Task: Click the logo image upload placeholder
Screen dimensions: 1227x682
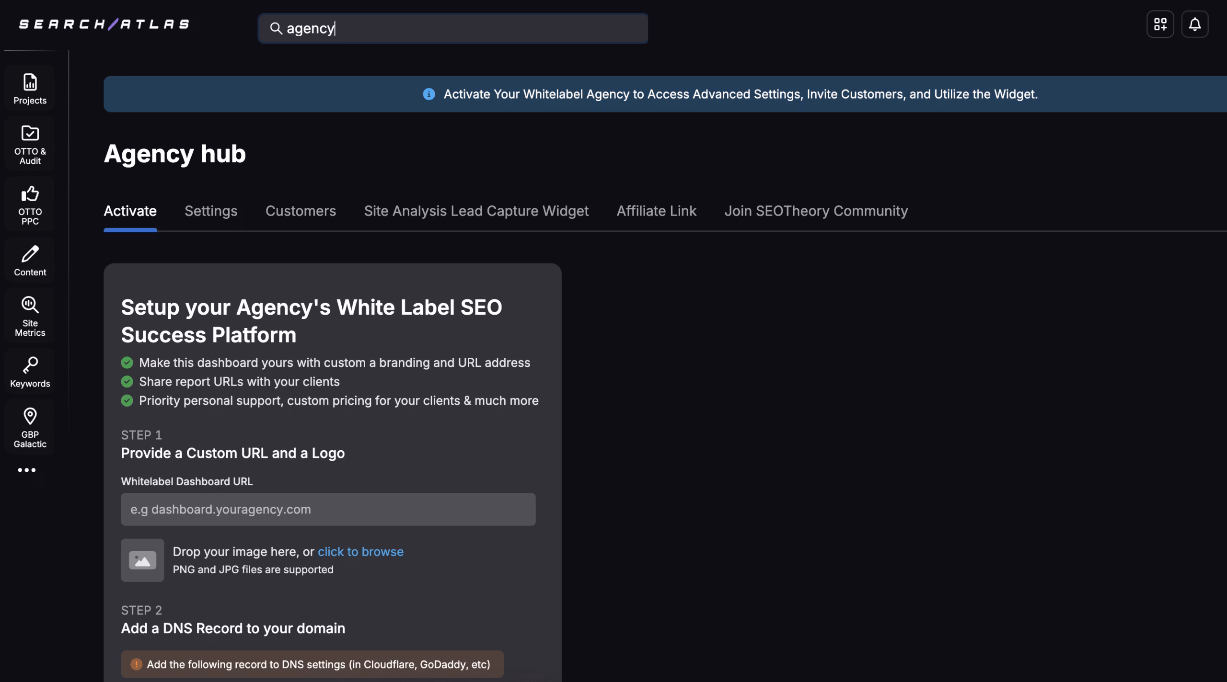Action: click(142, 560)
